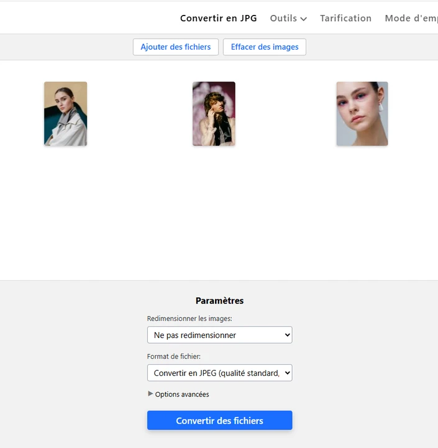Open the Outils menu
Viewport: 438px width, 448px height.
[283, 18]
